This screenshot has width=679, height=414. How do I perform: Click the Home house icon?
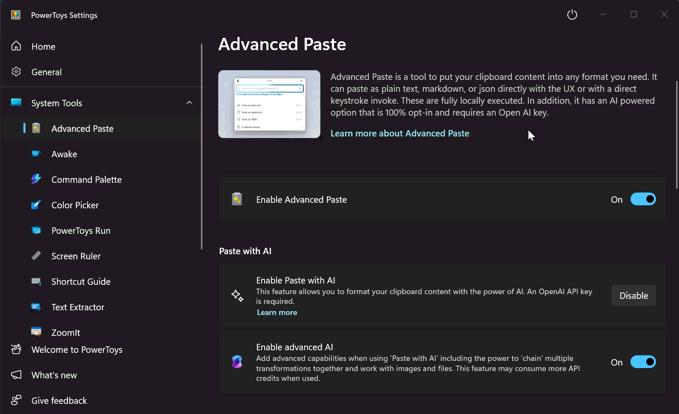pyautogui.click(x=16, y=46)
